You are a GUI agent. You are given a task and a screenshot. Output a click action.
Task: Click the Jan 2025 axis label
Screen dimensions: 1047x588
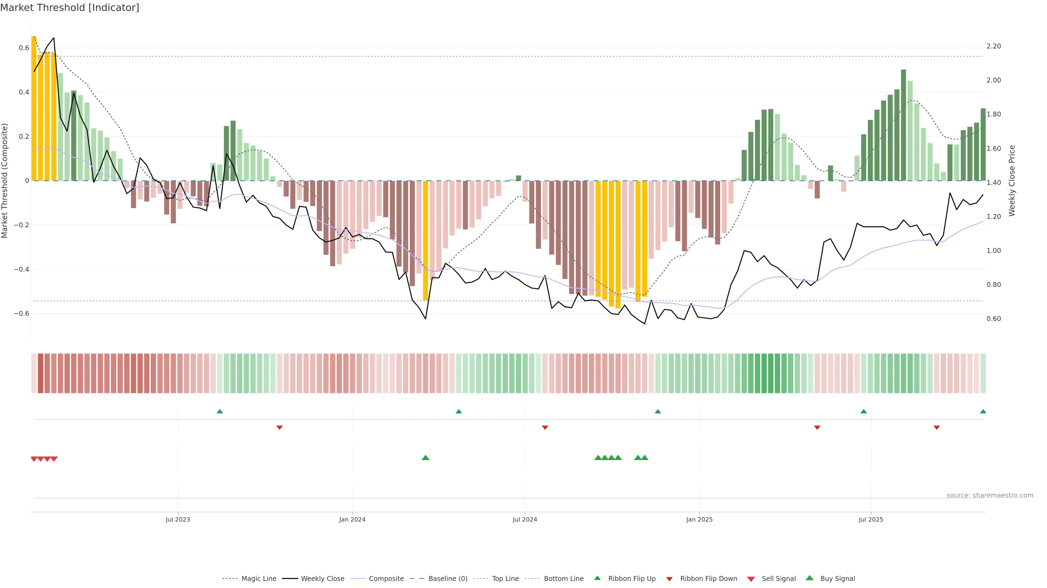(x=699, y=519)
